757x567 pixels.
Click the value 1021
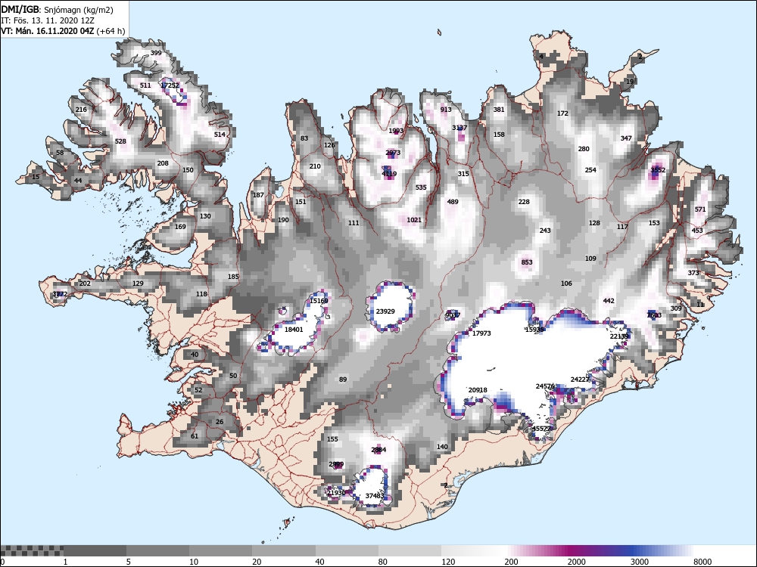tap(414, 220)
